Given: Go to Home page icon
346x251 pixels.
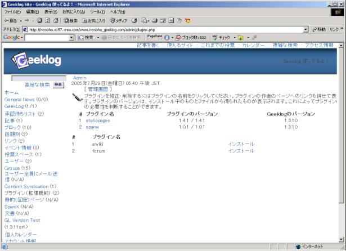Looking at the screenshot, I should (x=56, y=20).
